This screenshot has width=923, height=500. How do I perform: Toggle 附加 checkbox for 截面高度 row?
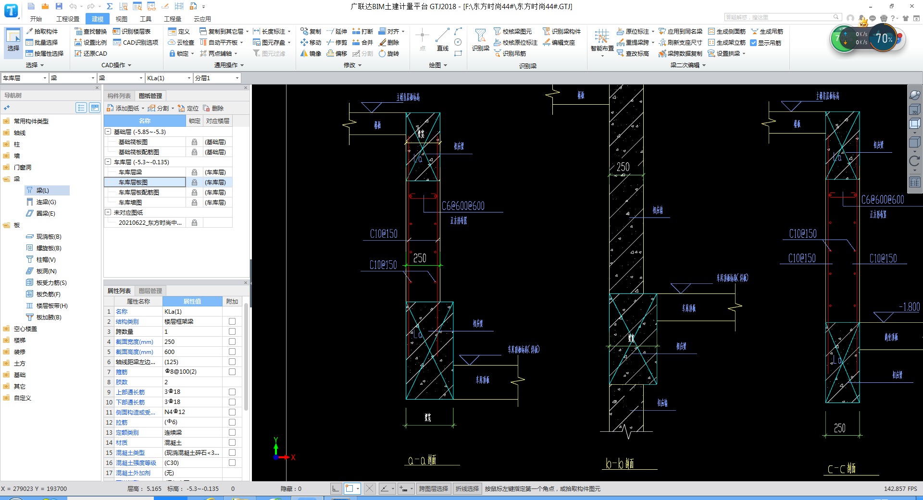coord(232,352)
